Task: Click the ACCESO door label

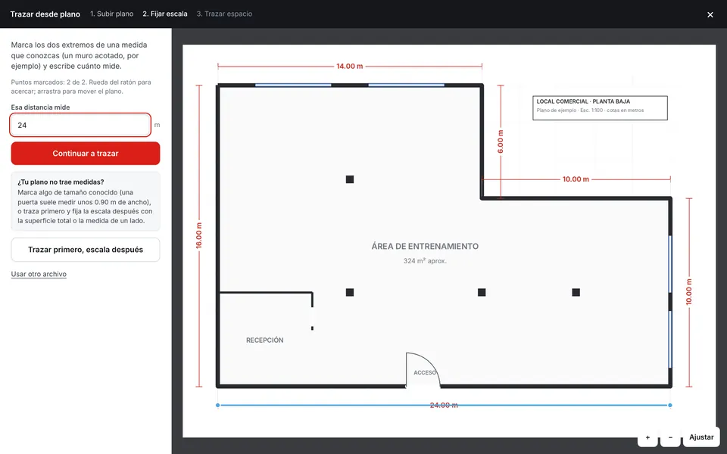Action: point(425,372)
